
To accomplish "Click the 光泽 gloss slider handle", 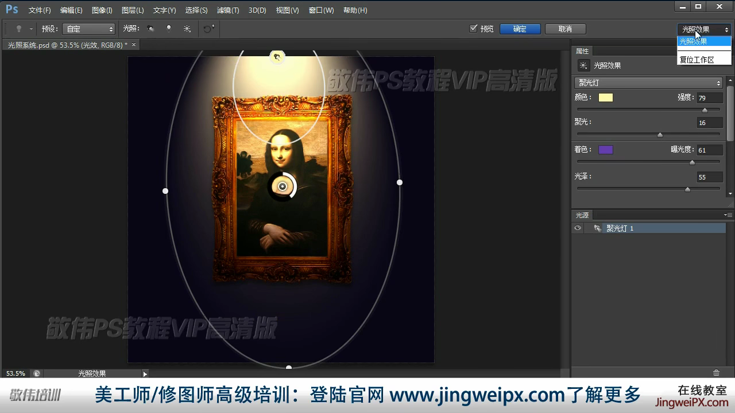I will pos(687,189).
